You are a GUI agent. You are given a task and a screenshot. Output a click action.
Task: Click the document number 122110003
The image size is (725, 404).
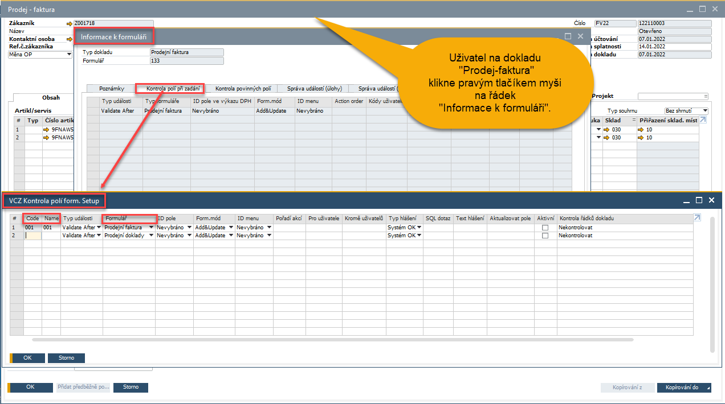(675, 23)
